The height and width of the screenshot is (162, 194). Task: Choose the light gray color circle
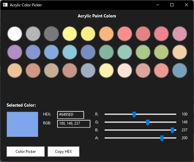point(33,34)
